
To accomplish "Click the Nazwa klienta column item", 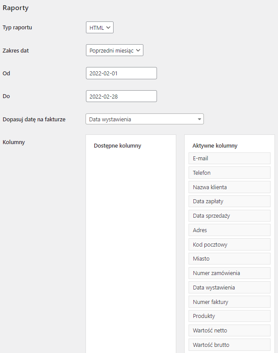I will pos(229,187).
